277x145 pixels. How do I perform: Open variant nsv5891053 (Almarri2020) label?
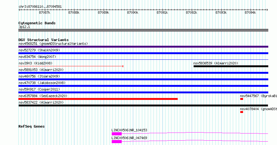(41, 70)
